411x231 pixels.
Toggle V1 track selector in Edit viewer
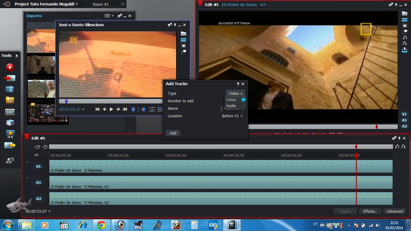point(404,114)
